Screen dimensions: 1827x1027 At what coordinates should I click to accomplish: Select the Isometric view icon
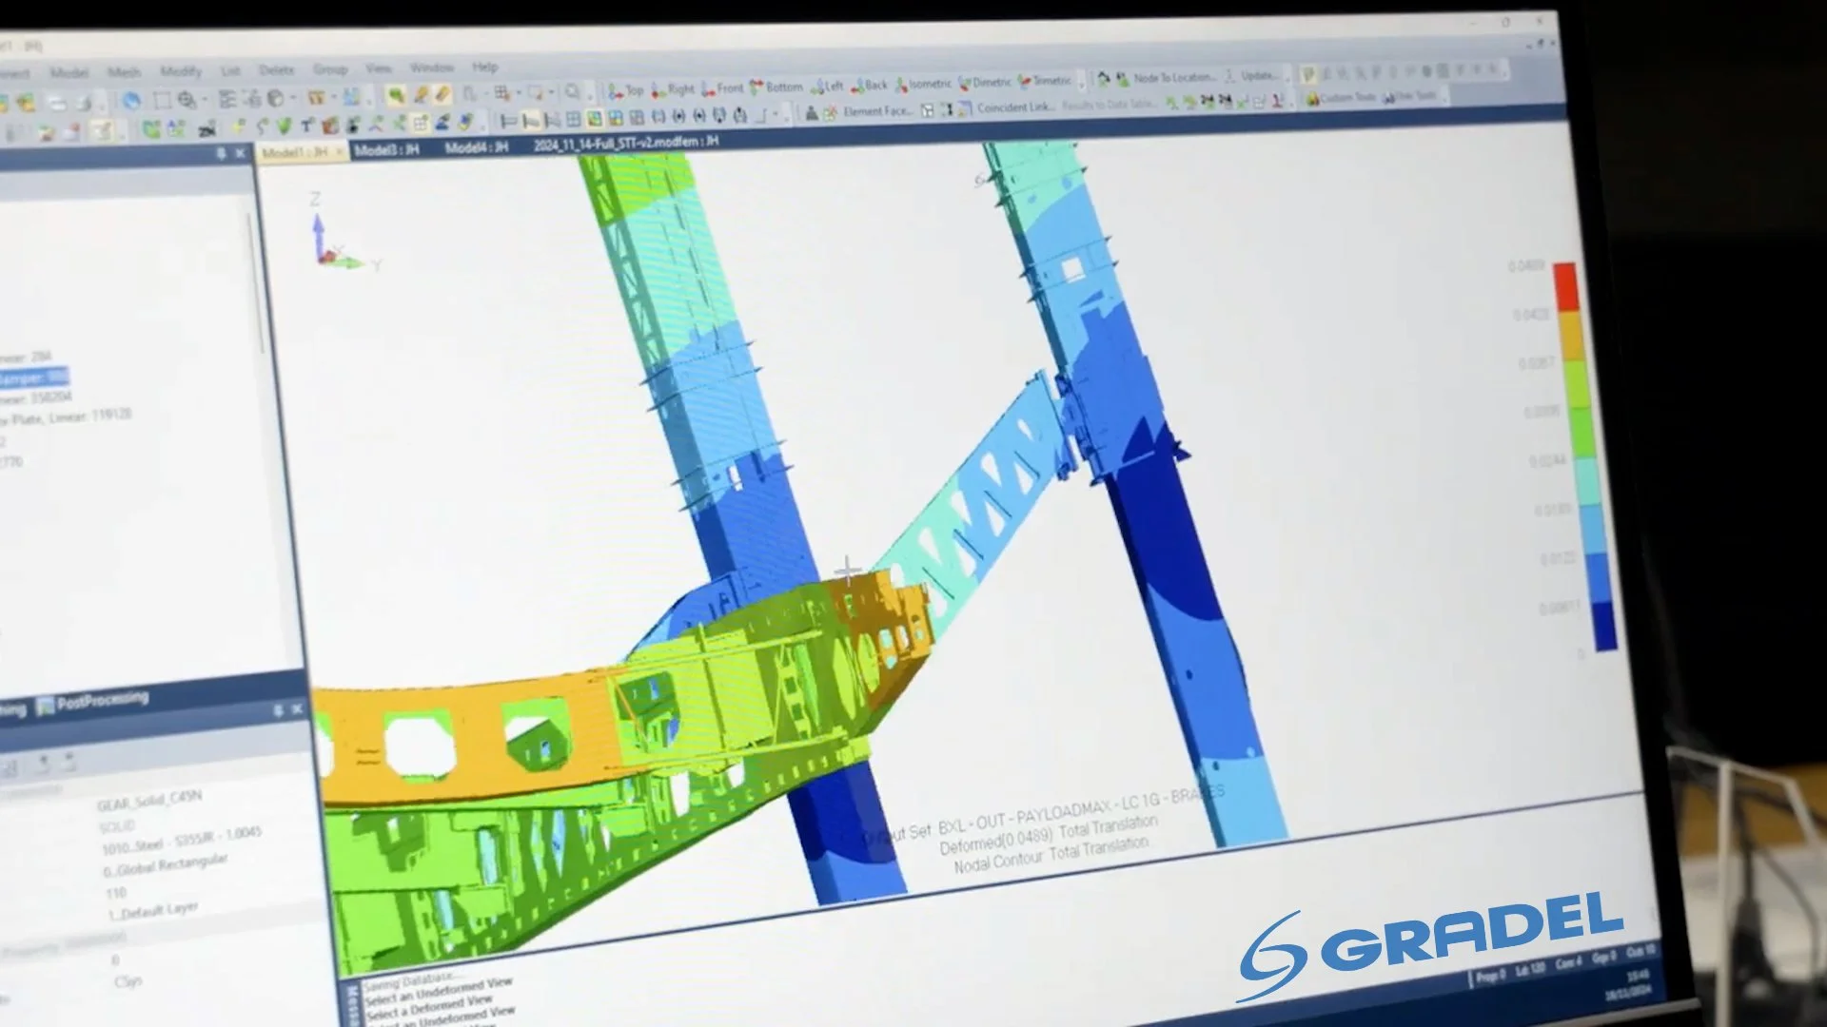(902, 83)
